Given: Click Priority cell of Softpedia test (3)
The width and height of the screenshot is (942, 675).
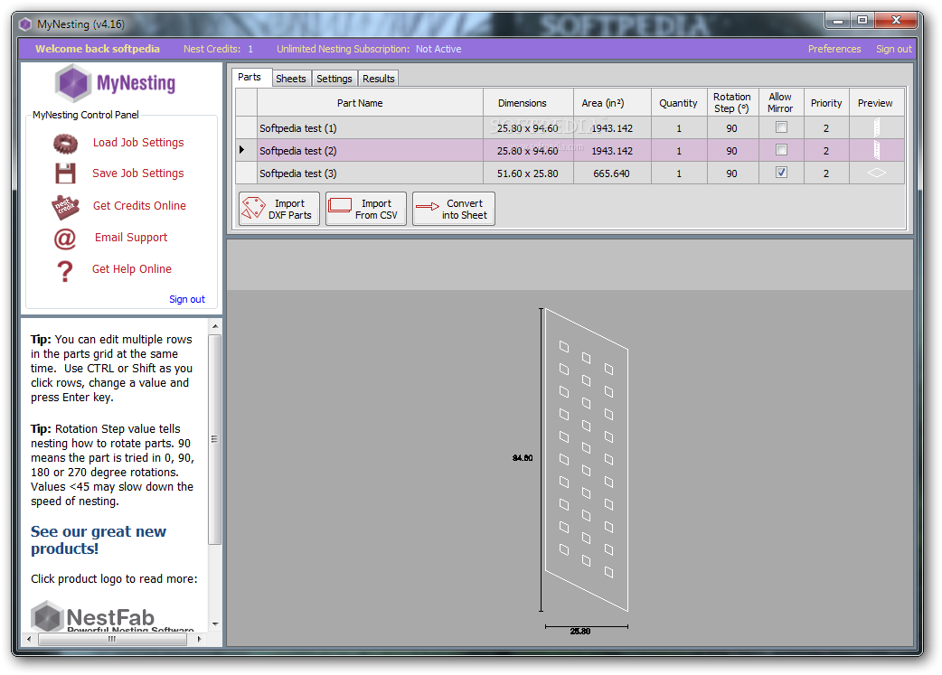Looking at the screenshot, I should pyautogui.click(x=826, y=173).
